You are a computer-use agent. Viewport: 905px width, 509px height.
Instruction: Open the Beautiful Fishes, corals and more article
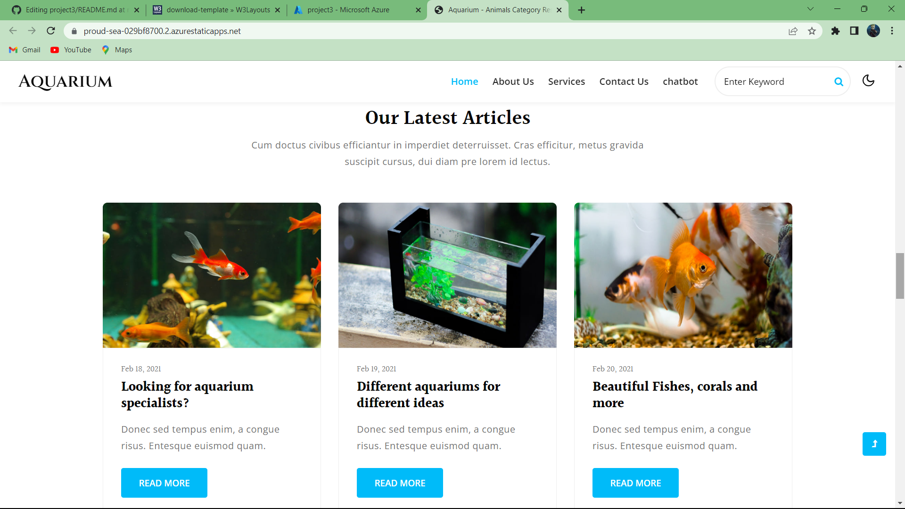675,394
